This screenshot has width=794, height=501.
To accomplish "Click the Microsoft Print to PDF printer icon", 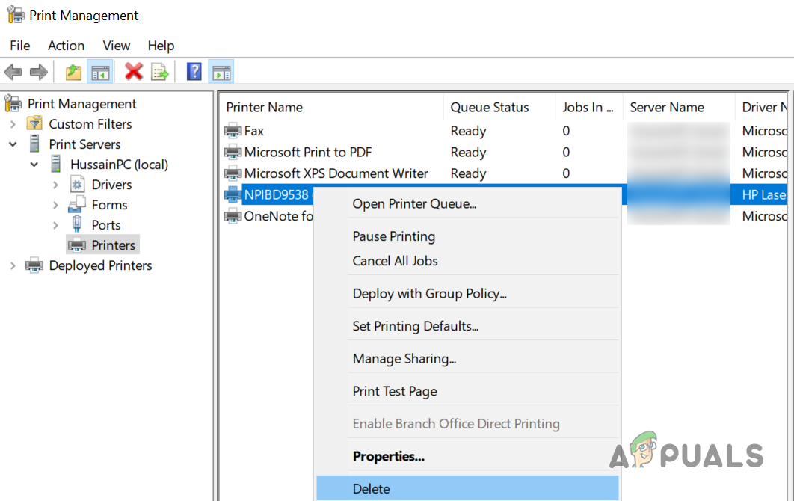I will [x=233, y=152].
